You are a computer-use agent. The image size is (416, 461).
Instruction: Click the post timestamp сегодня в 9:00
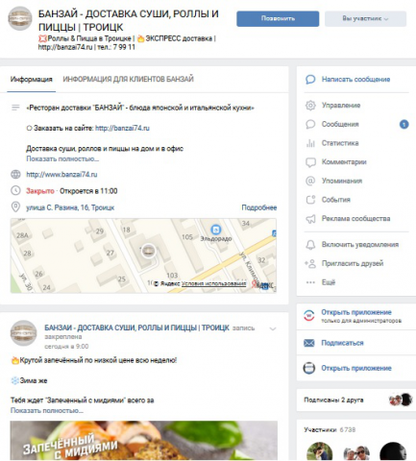click(66, 347)
